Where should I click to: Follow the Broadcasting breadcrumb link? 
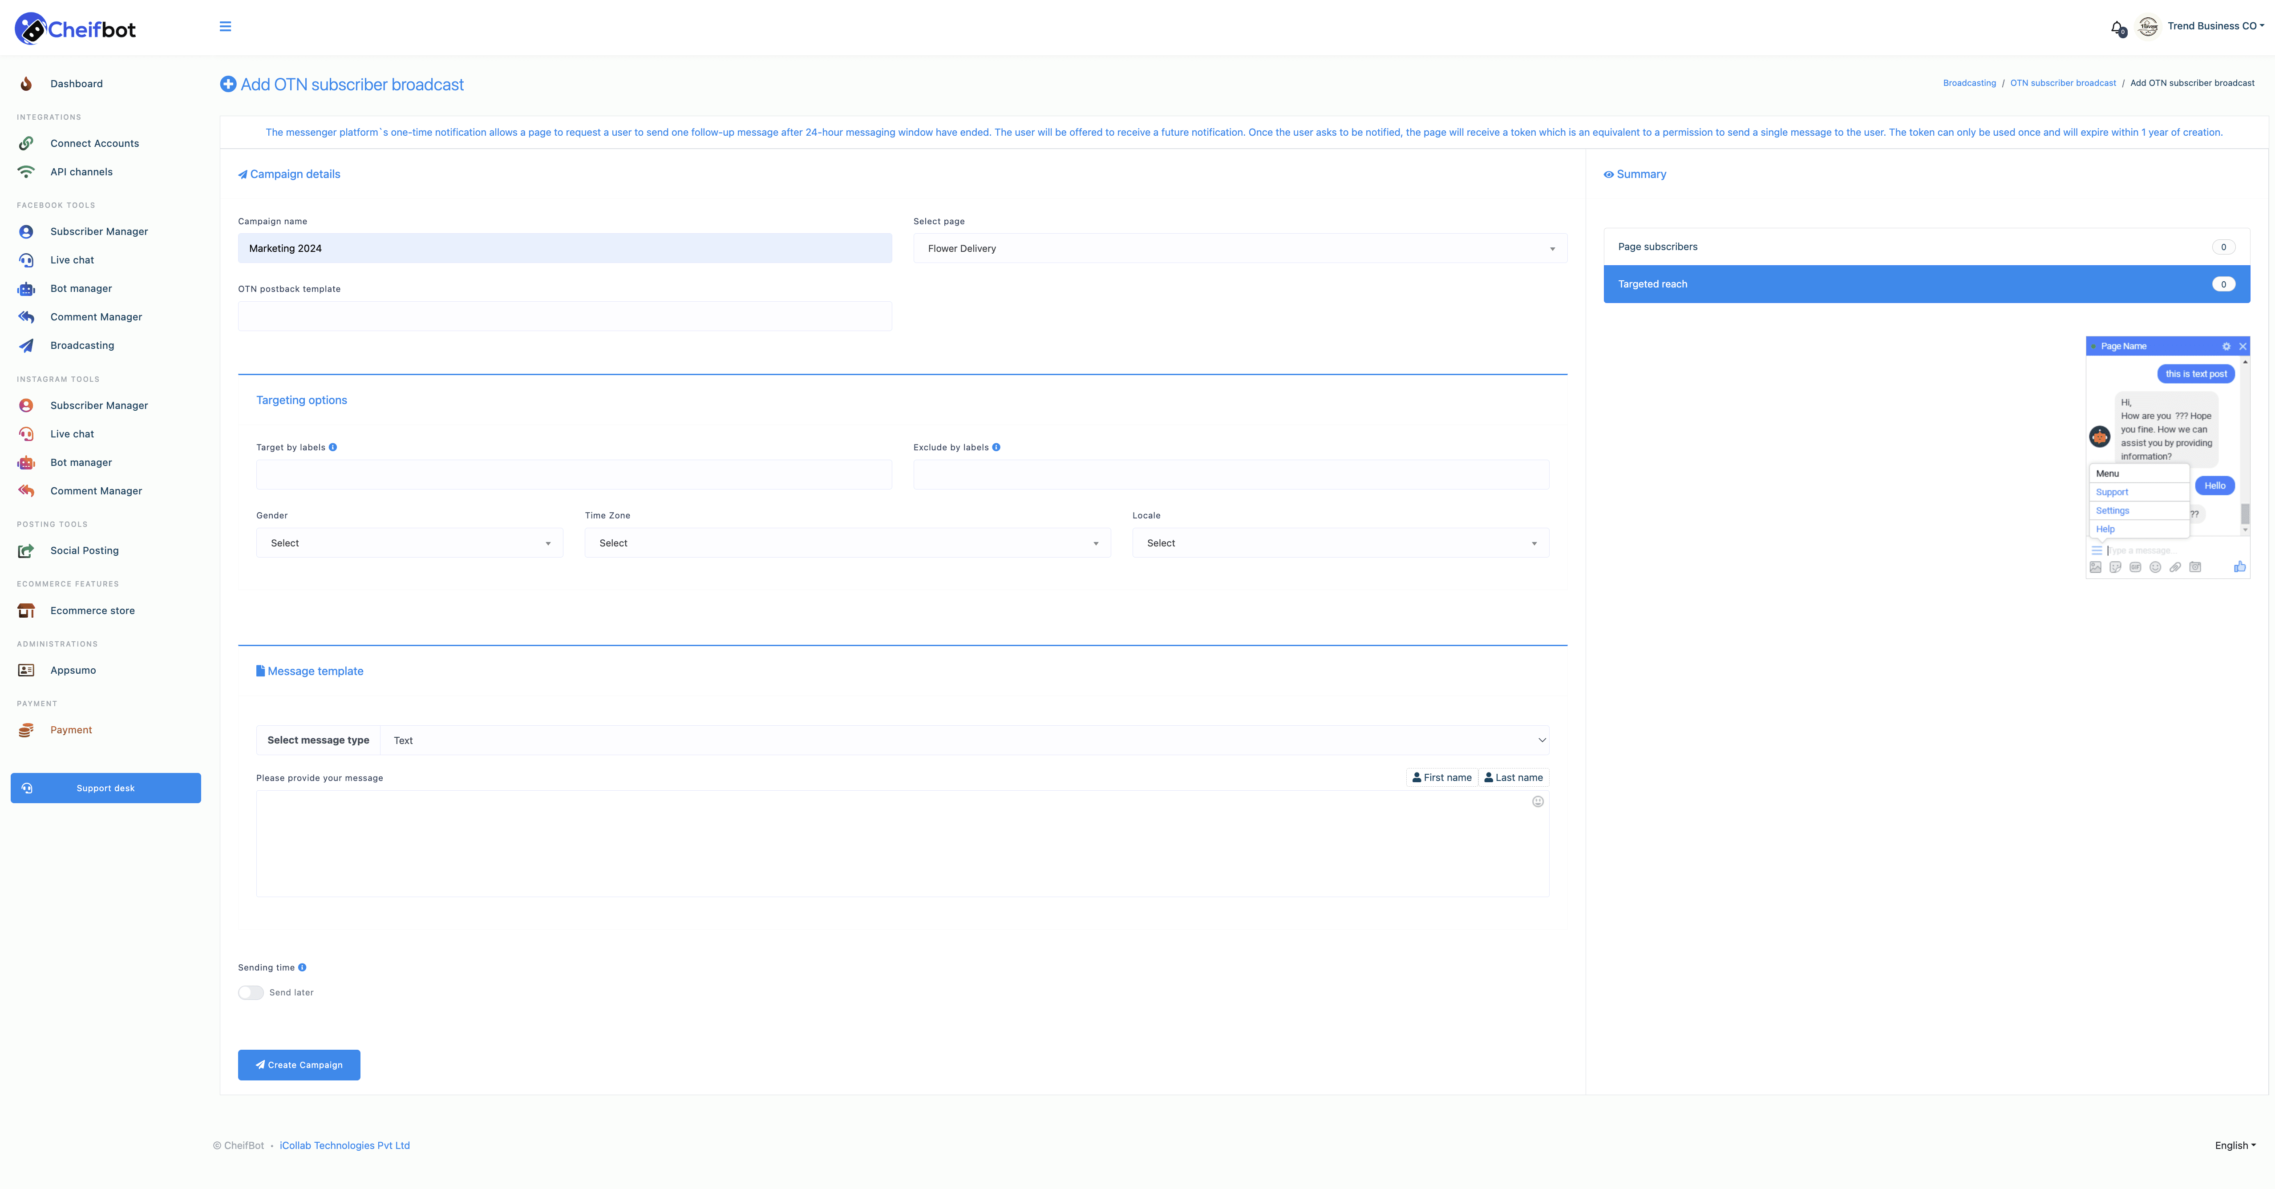(x=1969, y=83)
